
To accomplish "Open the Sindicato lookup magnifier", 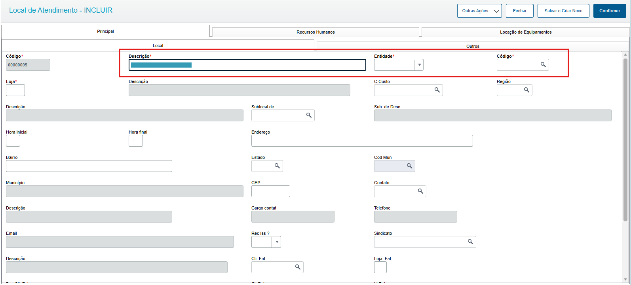I will pyautogui.click(x=470, y=242).
